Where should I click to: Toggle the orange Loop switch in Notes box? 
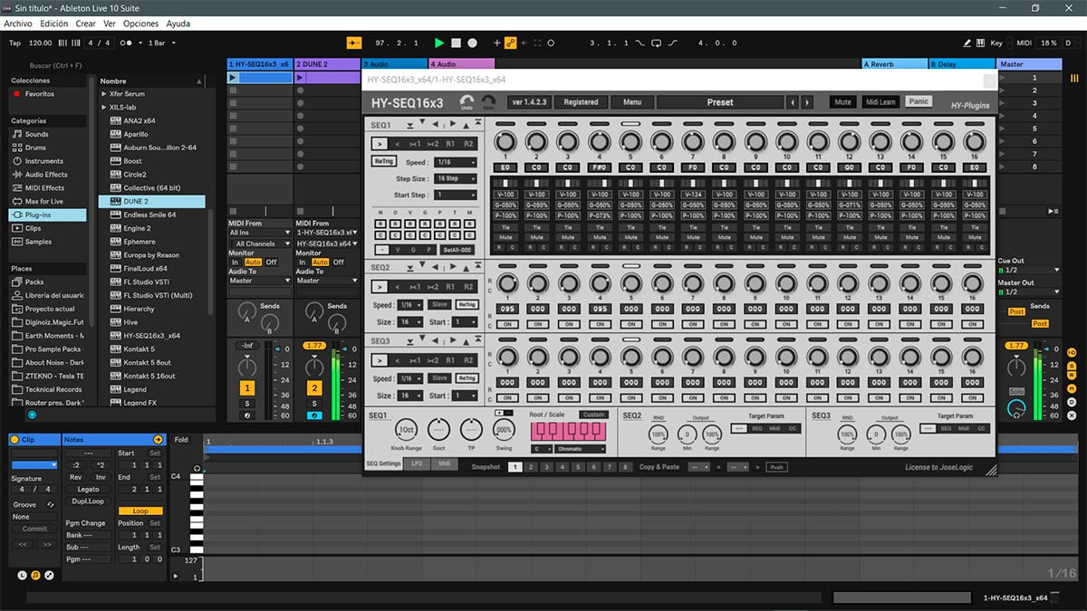[140, 511]
